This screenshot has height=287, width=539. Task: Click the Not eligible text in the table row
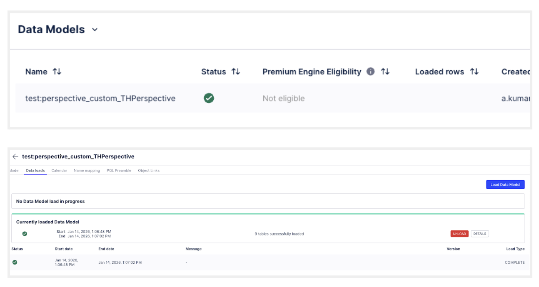point(283,99)
